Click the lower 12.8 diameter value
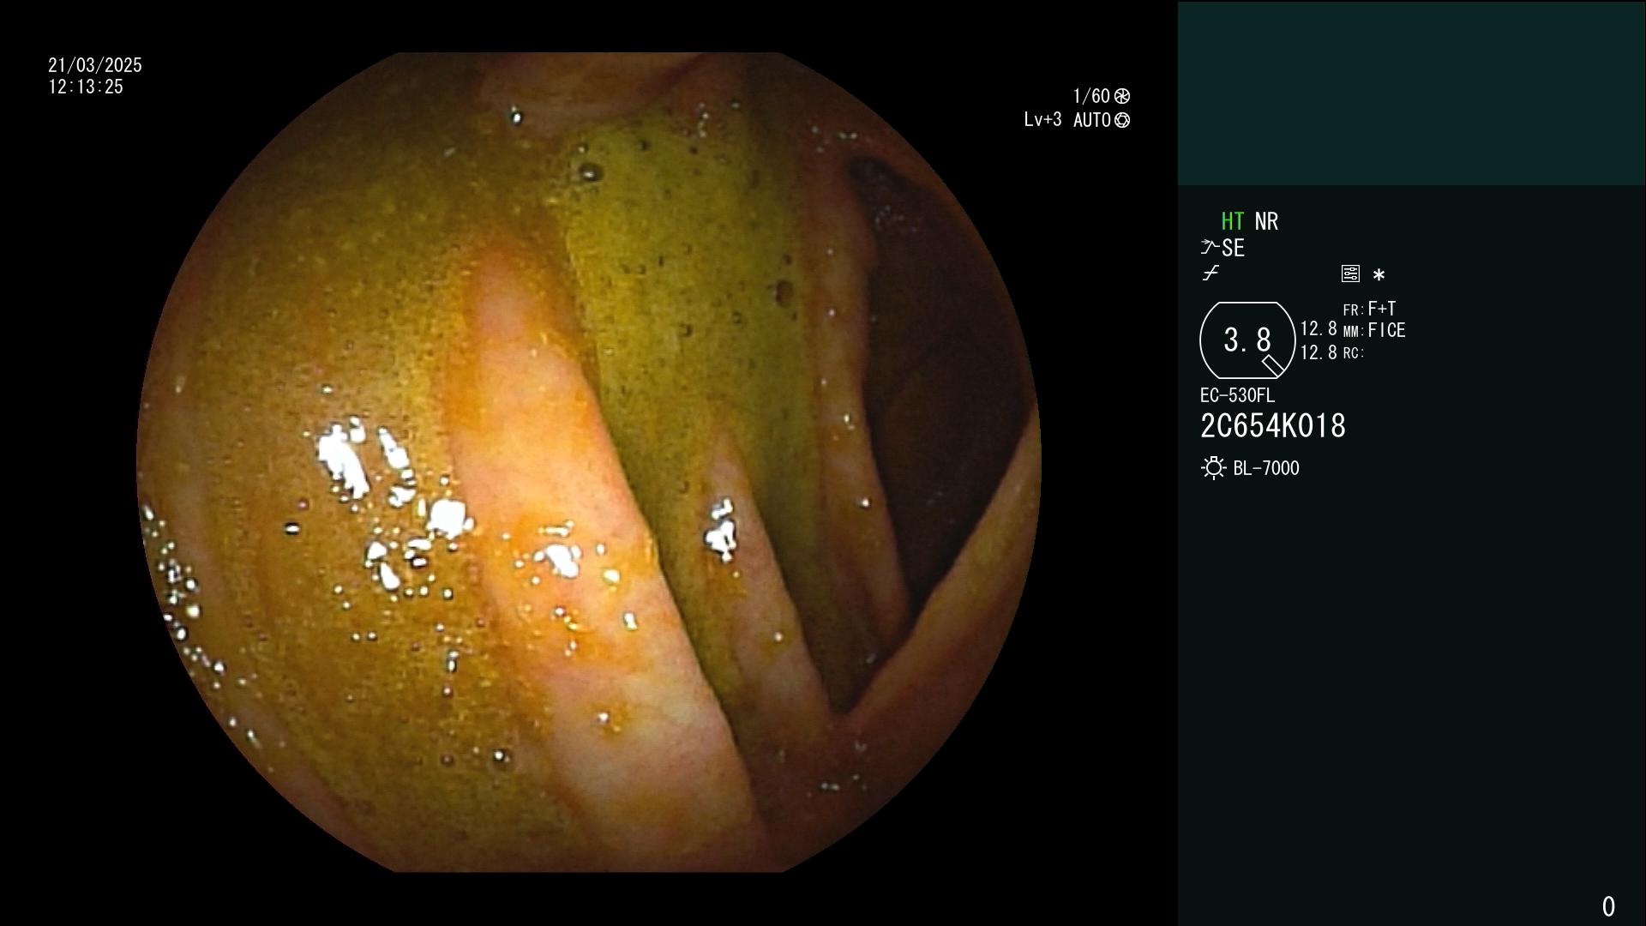Image resolution: width=1646 pixels, height=926 pixels. 1319,352
